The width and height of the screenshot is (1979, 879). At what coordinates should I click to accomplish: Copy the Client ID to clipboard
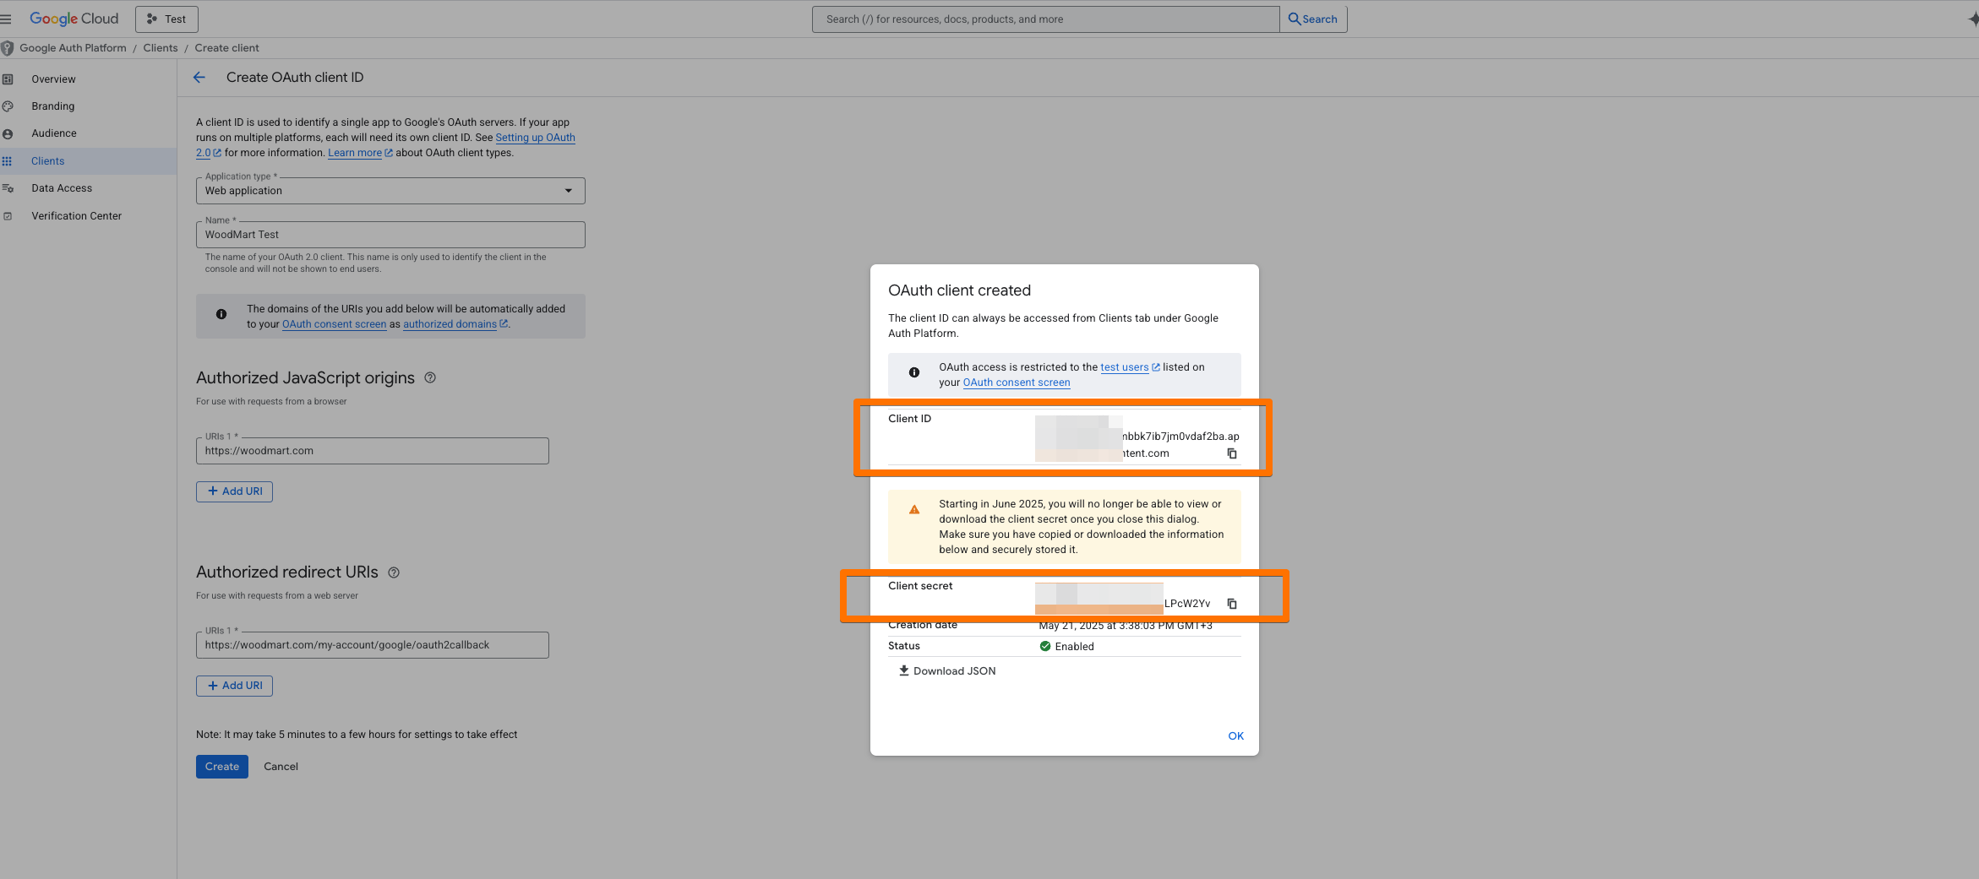click(1232, 453)
